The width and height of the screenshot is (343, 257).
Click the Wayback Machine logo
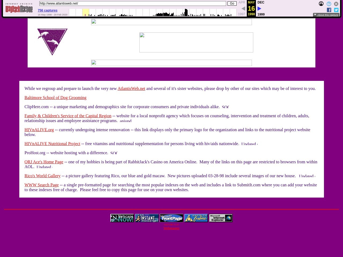[19, 8]
